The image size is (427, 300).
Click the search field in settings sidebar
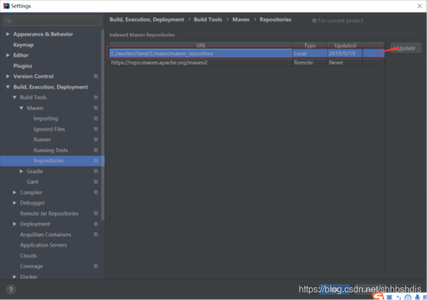(52, 21)
